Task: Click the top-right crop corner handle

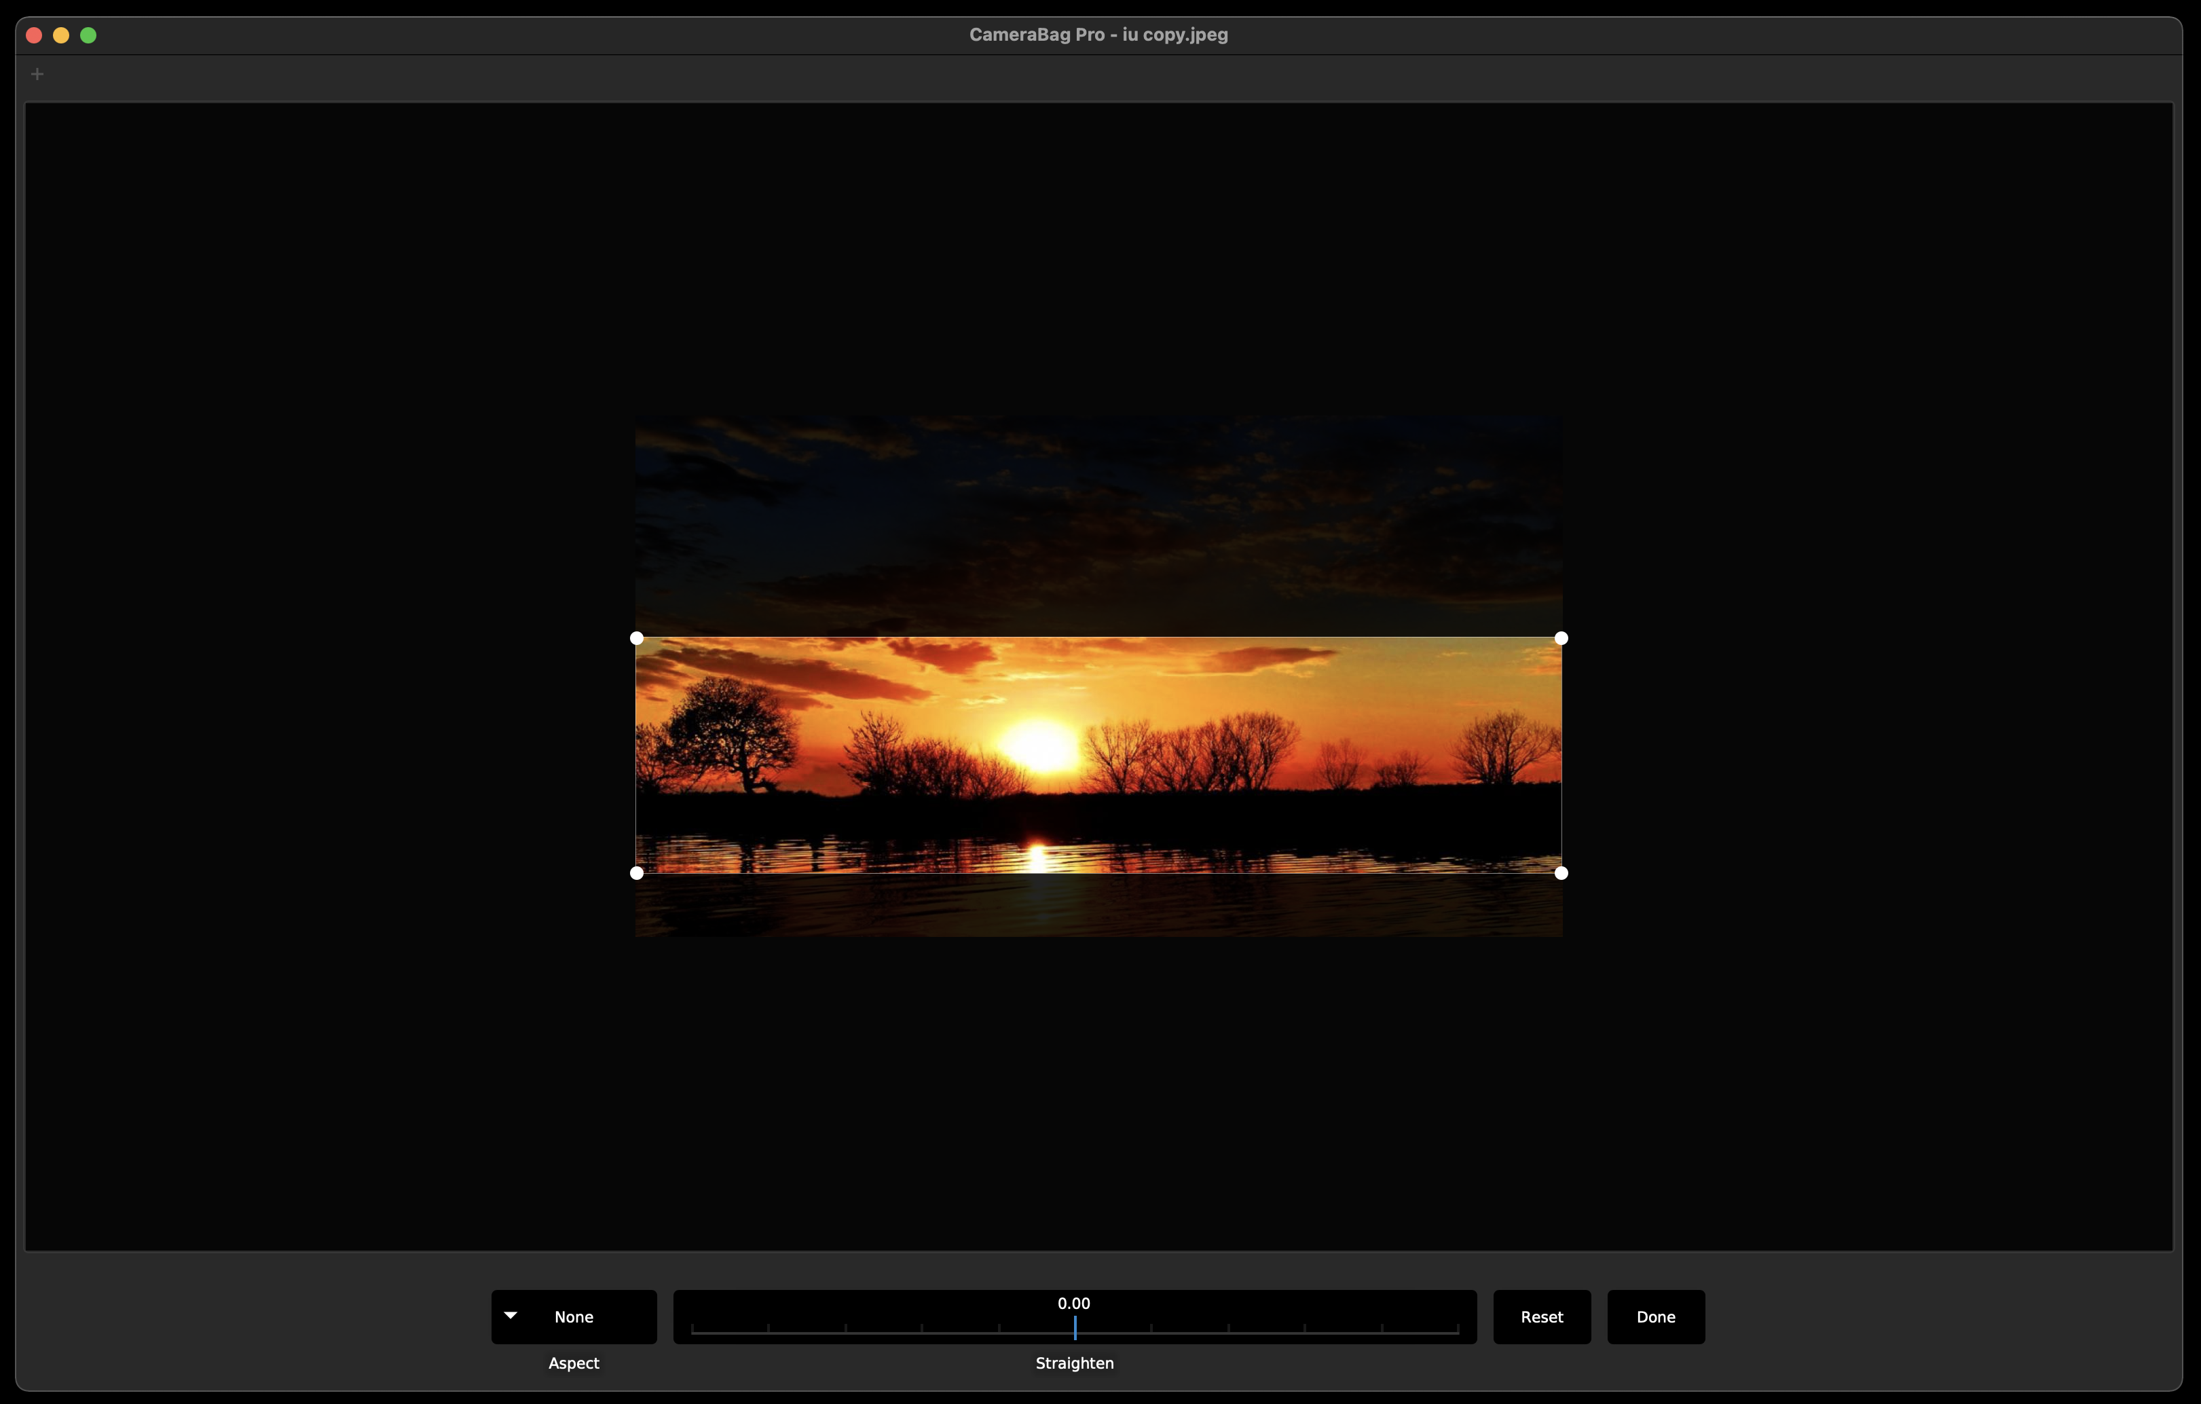Action: pos(1561,638)
